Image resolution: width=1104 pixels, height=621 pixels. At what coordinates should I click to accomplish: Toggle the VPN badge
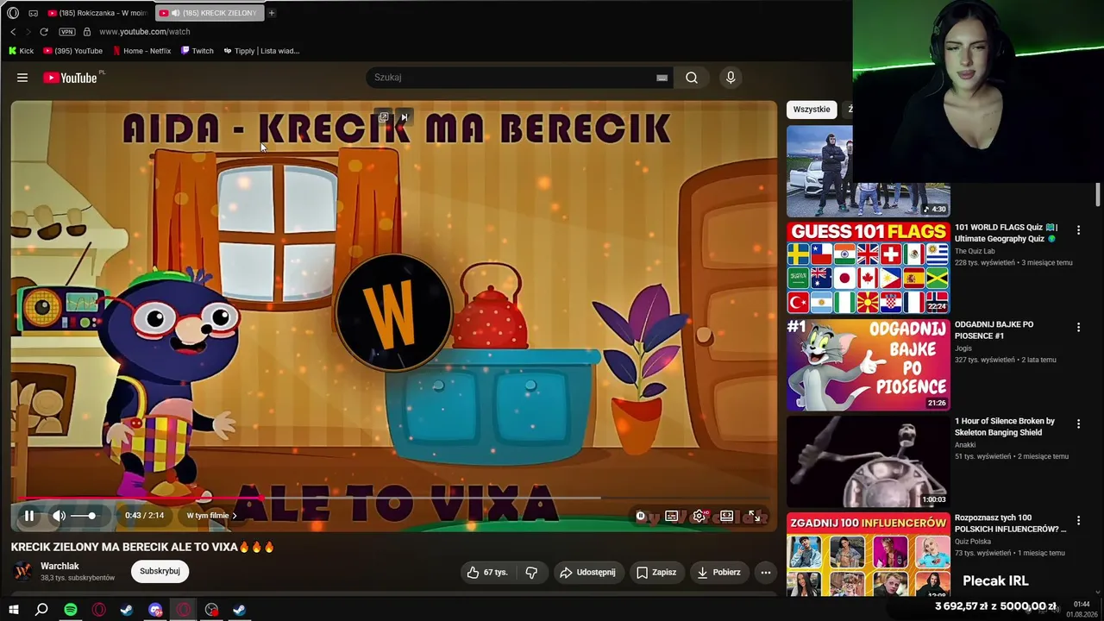tap(67, 32)
